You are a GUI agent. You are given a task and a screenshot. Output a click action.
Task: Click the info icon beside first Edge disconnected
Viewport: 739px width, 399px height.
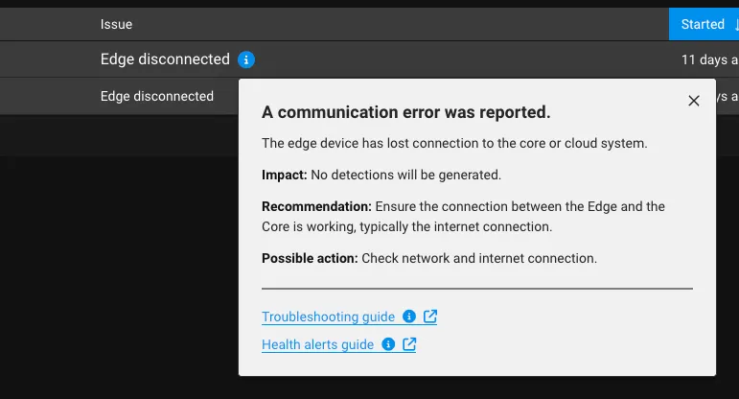coord(246,59)
